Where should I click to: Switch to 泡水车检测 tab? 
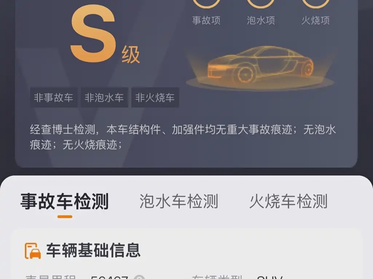point(179,201)
